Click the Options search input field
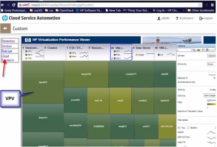 184,50
